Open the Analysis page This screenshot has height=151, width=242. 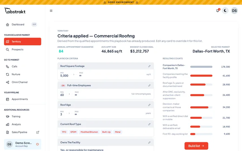pos(23,124)
